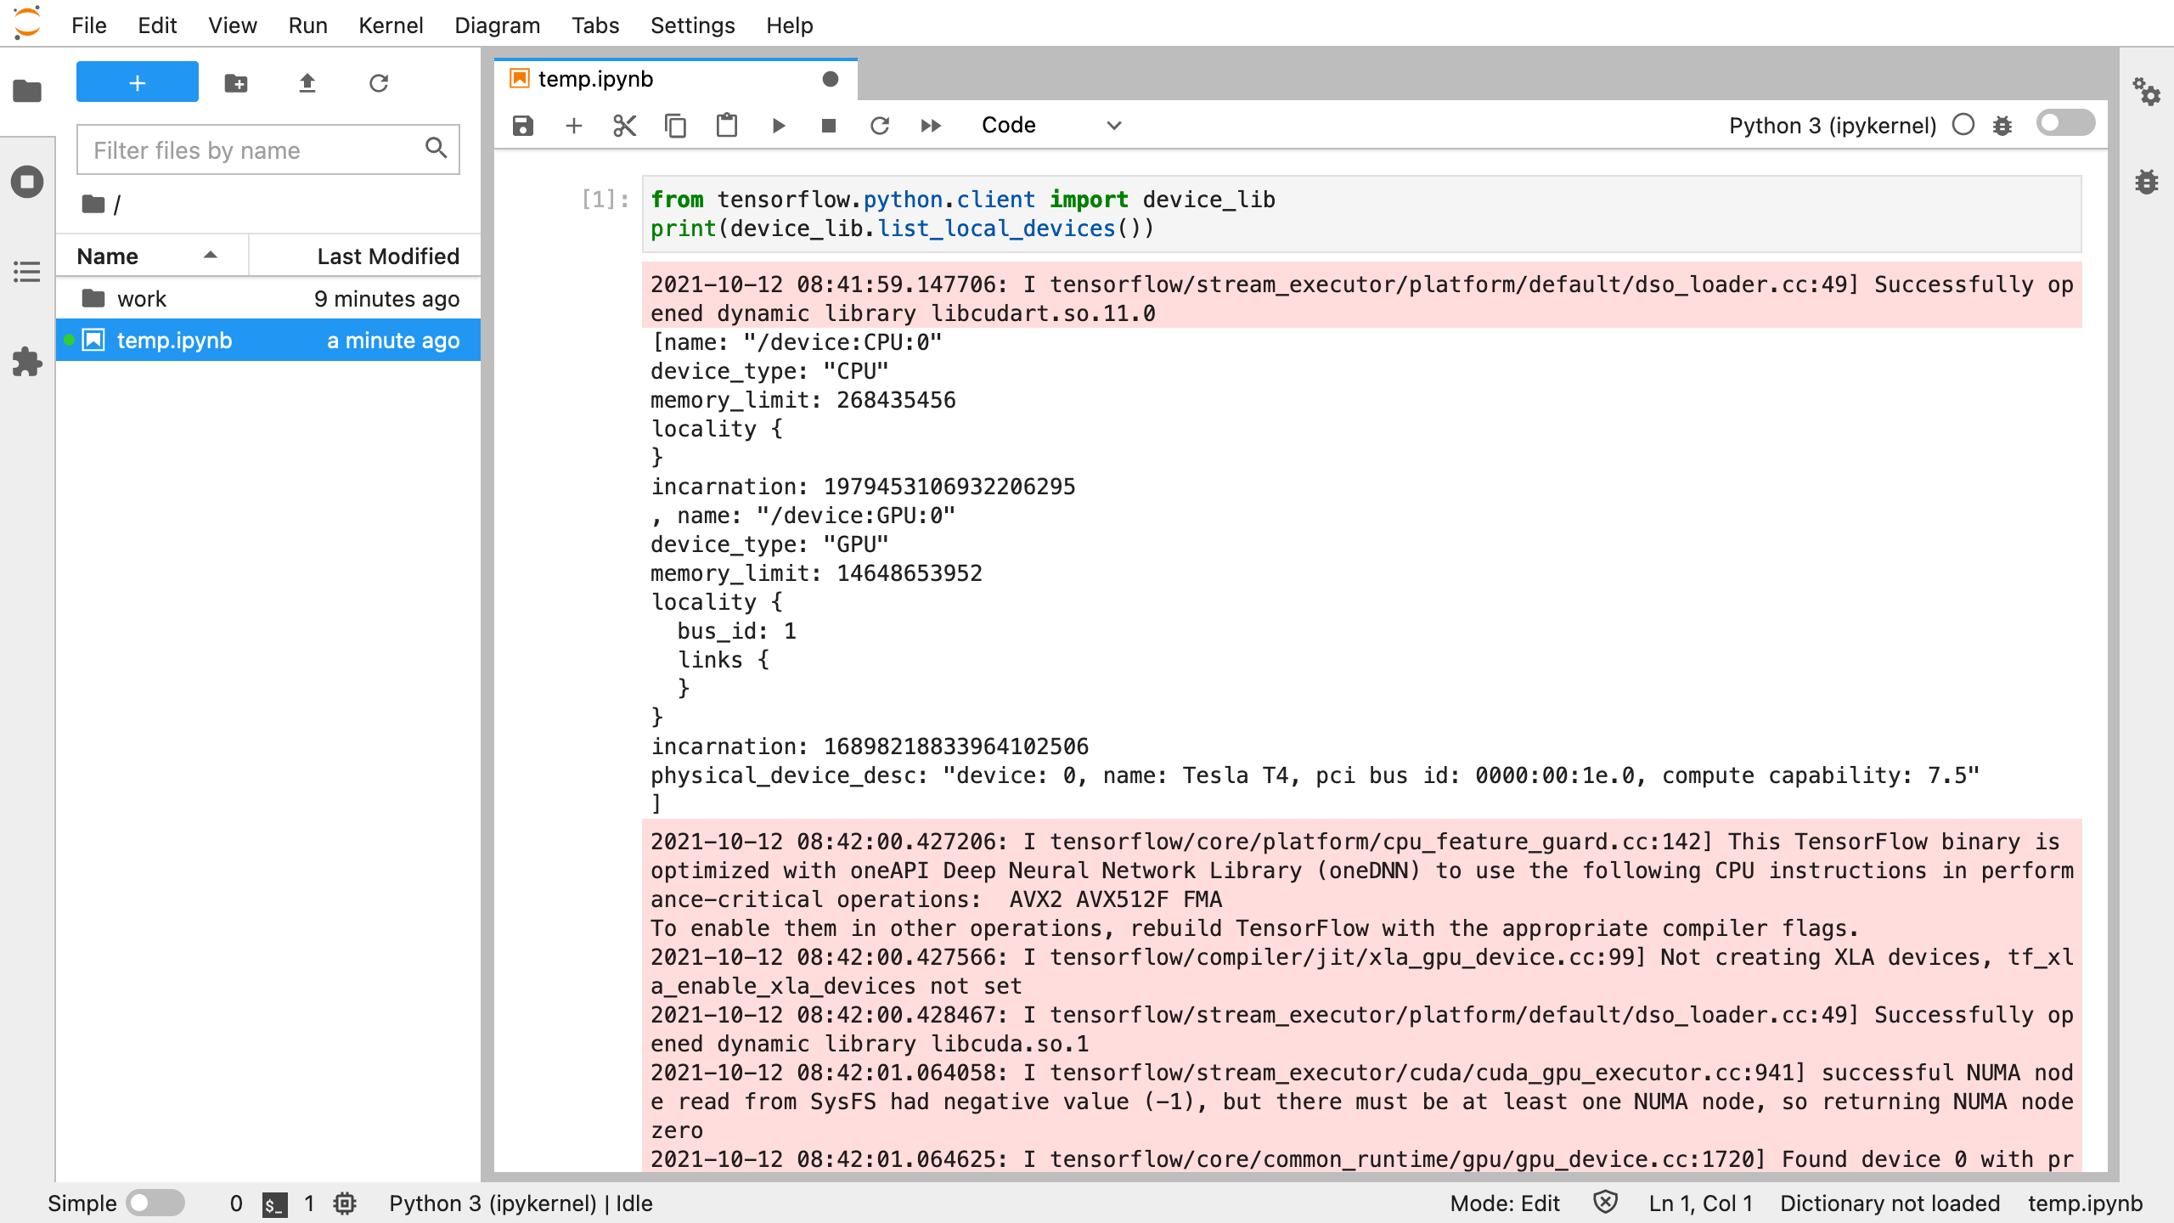The height and width of the screenshot is (1223, 2174).
Task: Sort files by Last Modified column
Action: click(x=365, y=256)
